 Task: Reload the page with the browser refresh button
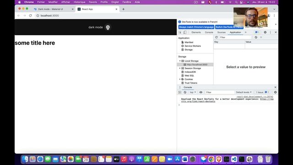click(31, 16)
